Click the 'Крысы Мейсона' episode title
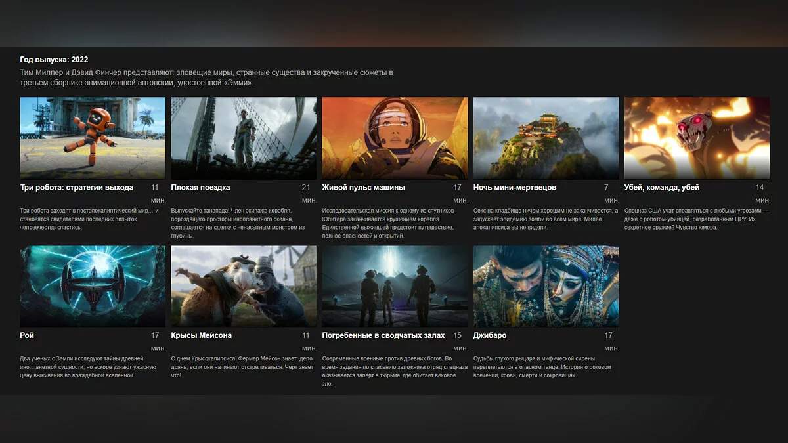Viewport: 788px width, 443px height. coord(201,335)
